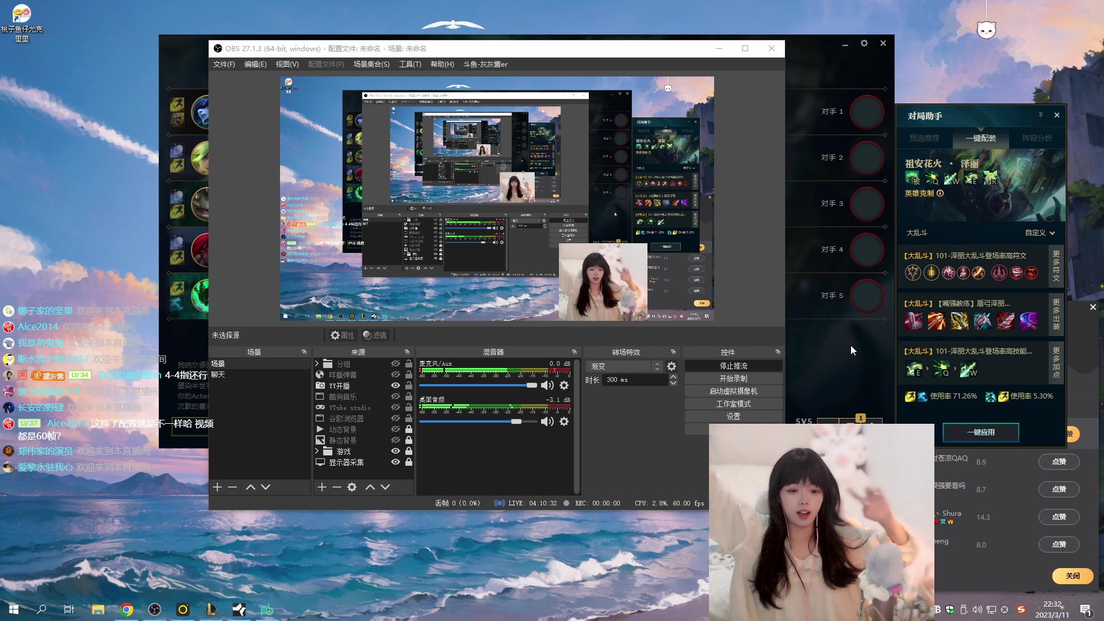Hide the 显示器采集 source
This screenshot has height=621, width=1104.
pyautogui.click(x=396, y=462)
